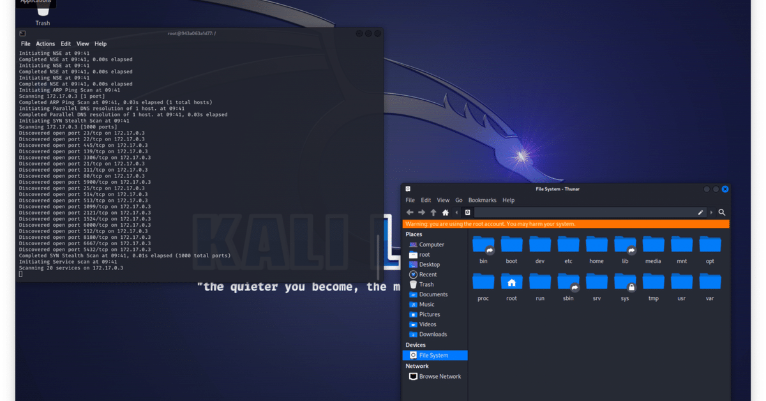
Task: Open the Bookmarks menu in Thunar
Action: click(x=482, y=200)
